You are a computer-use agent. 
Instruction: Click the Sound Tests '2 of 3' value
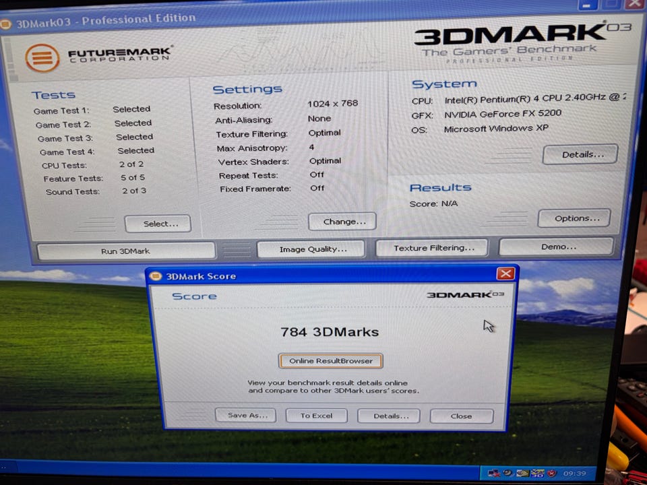pyautogui.click(x=134, y=191)
